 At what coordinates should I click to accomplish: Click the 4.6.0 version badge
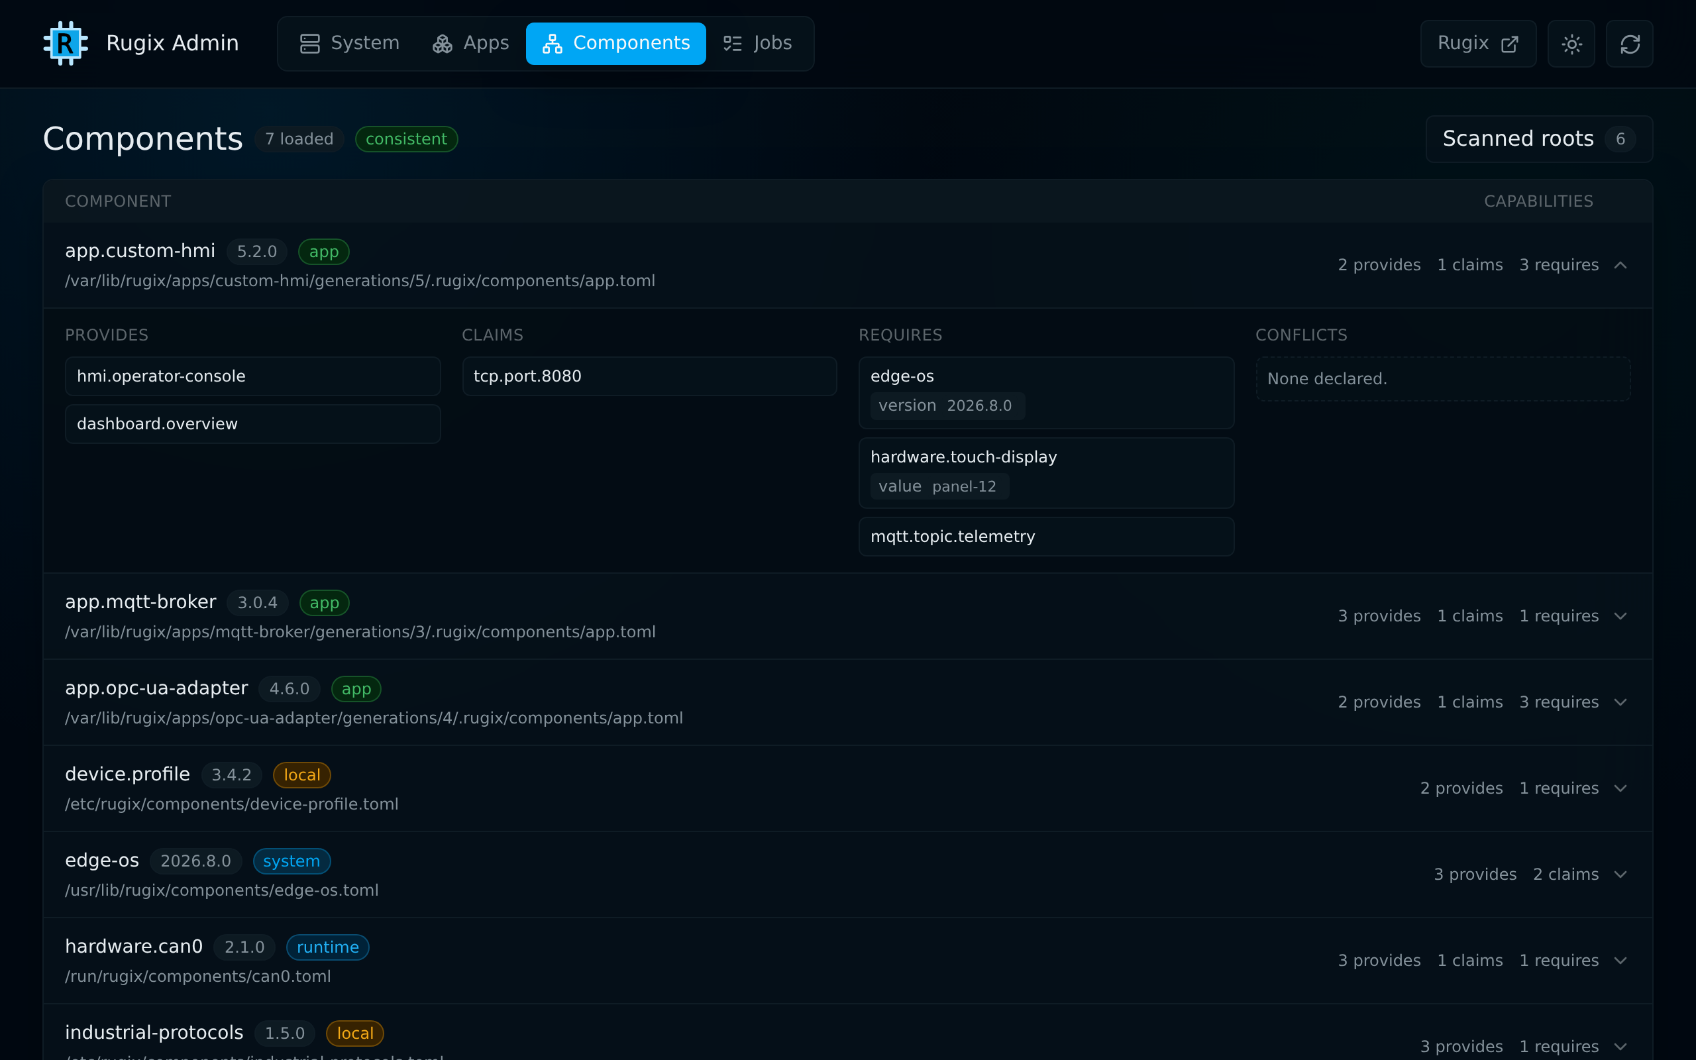(x=290, y=689)
